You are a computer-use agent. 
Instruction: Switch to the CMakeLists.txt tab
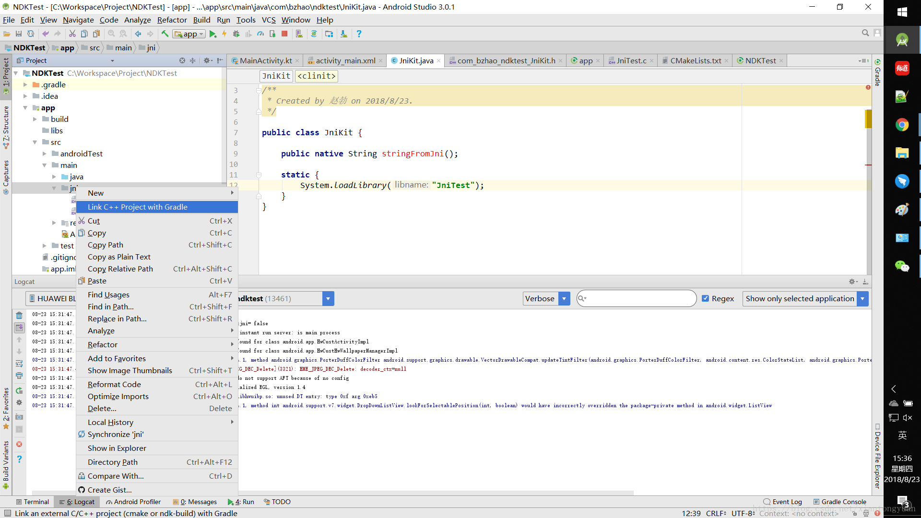tap(695, 60)
